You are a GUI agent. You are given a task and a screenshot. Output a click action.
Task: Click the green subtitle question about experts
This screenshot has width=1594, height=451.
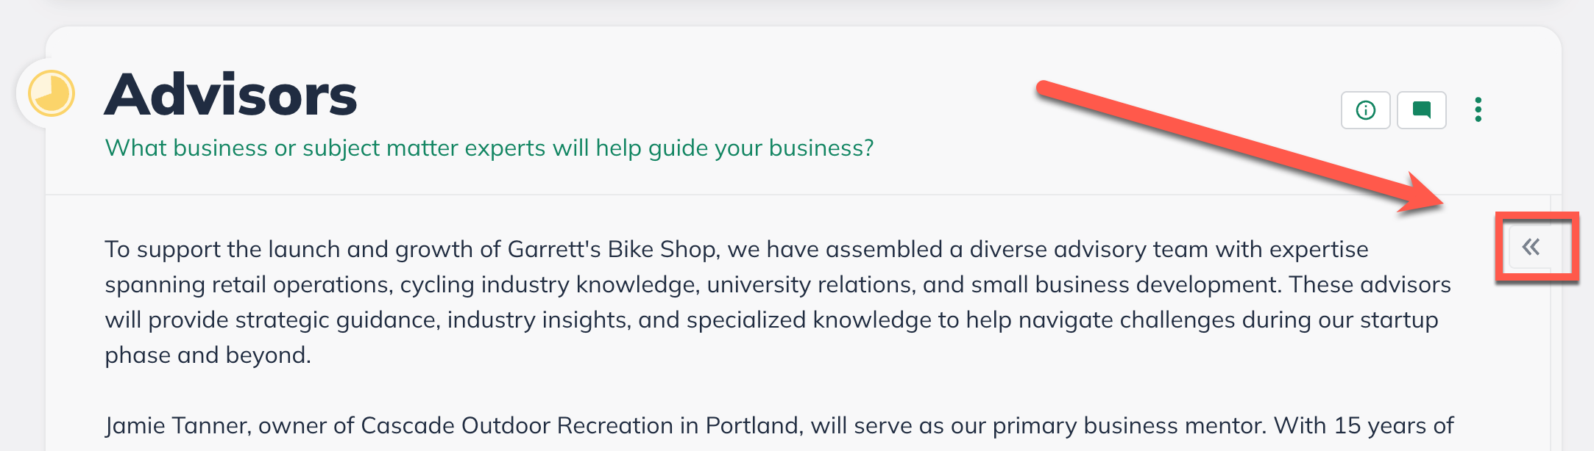point(489,148)
